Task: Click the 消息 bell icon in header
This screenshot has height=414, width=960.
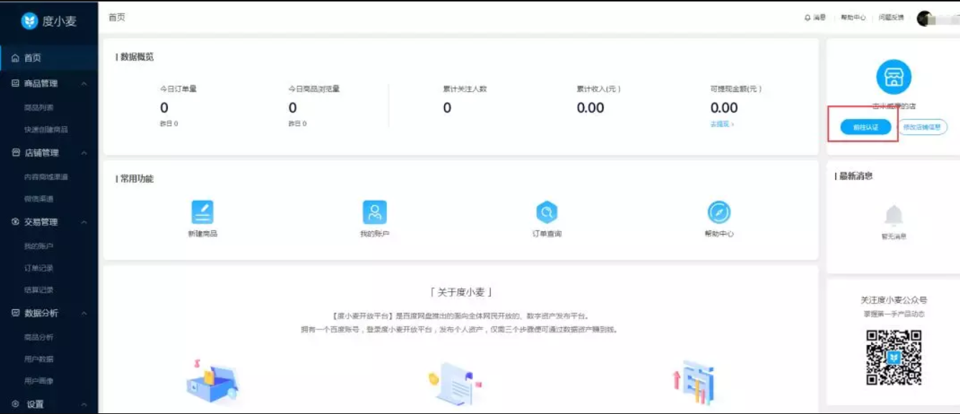Action: click(808, 18)
